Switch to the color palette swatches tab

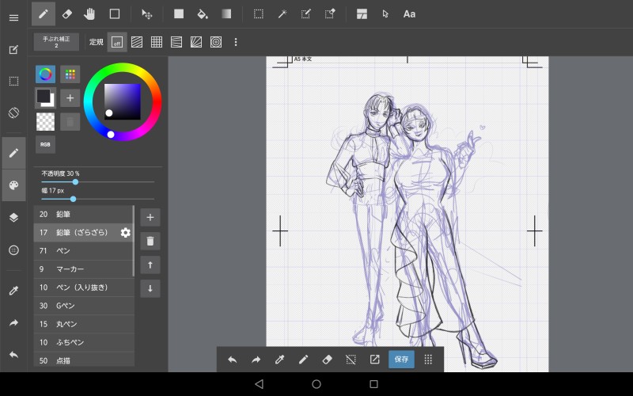click(x=70, y=74)
